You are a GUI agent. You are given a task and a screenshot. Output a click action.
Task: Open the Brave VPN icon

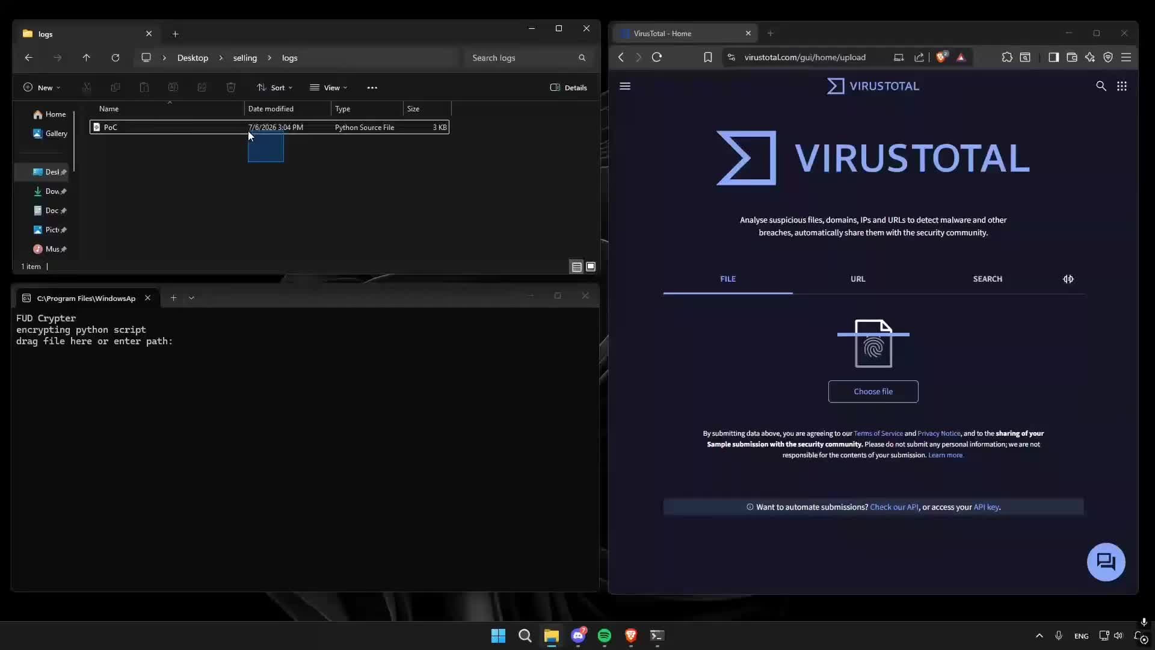(x=1108, y=57)
